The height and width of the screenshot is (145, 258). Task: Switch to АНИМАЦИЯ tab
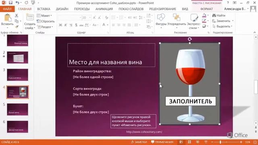[104, 9]
